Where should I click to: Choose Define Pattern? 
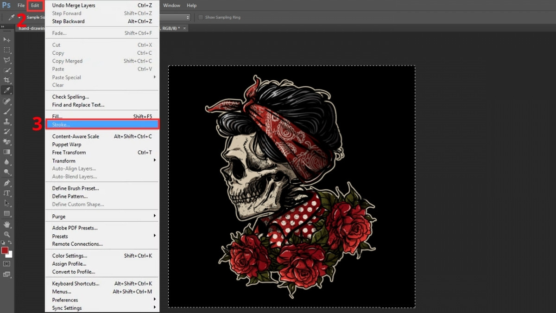click(x=102, y=196)
